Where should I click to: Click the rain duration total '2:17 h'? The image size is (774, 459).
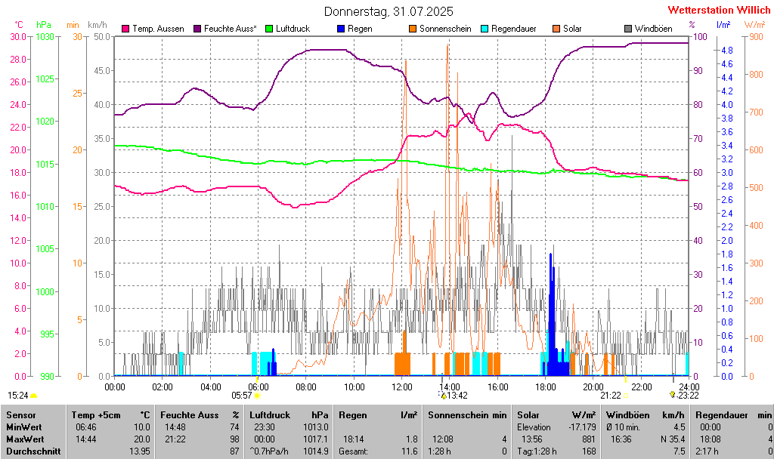707,451
